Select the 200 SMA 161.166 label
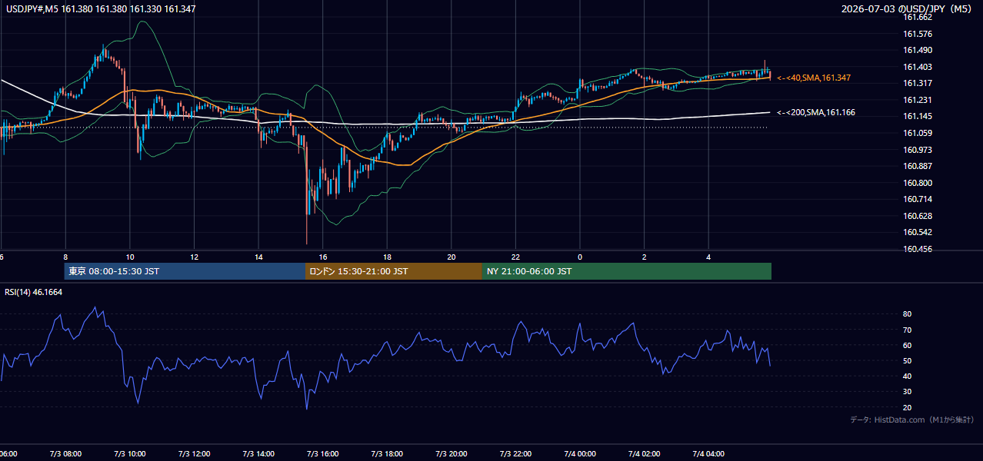The width and height of the screenshot is (983, 461). pyautogui.click(x=816, y=113)
